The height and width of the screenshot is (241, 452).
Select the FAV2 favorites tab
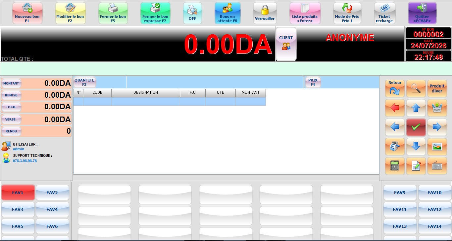point(52,192)
